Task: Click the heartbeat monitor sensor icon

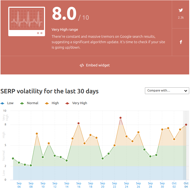Action: click(27, 21)
